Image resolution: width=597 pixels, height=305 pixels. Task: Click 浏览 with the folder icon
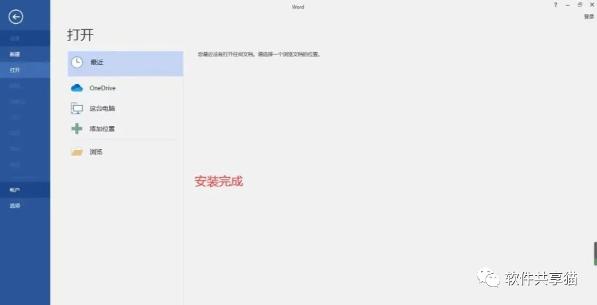coord(125,152)
